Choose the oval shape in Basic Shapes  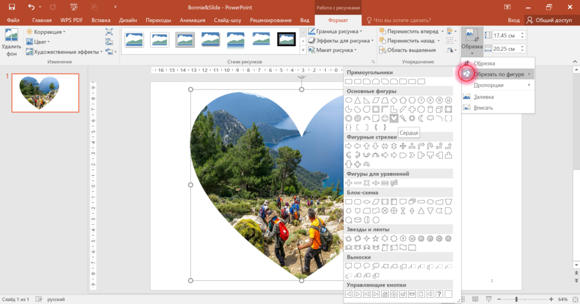[x=348, y=101]
